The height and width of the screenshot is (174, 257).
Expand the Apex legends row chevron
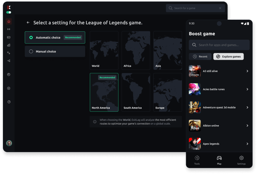247,144
